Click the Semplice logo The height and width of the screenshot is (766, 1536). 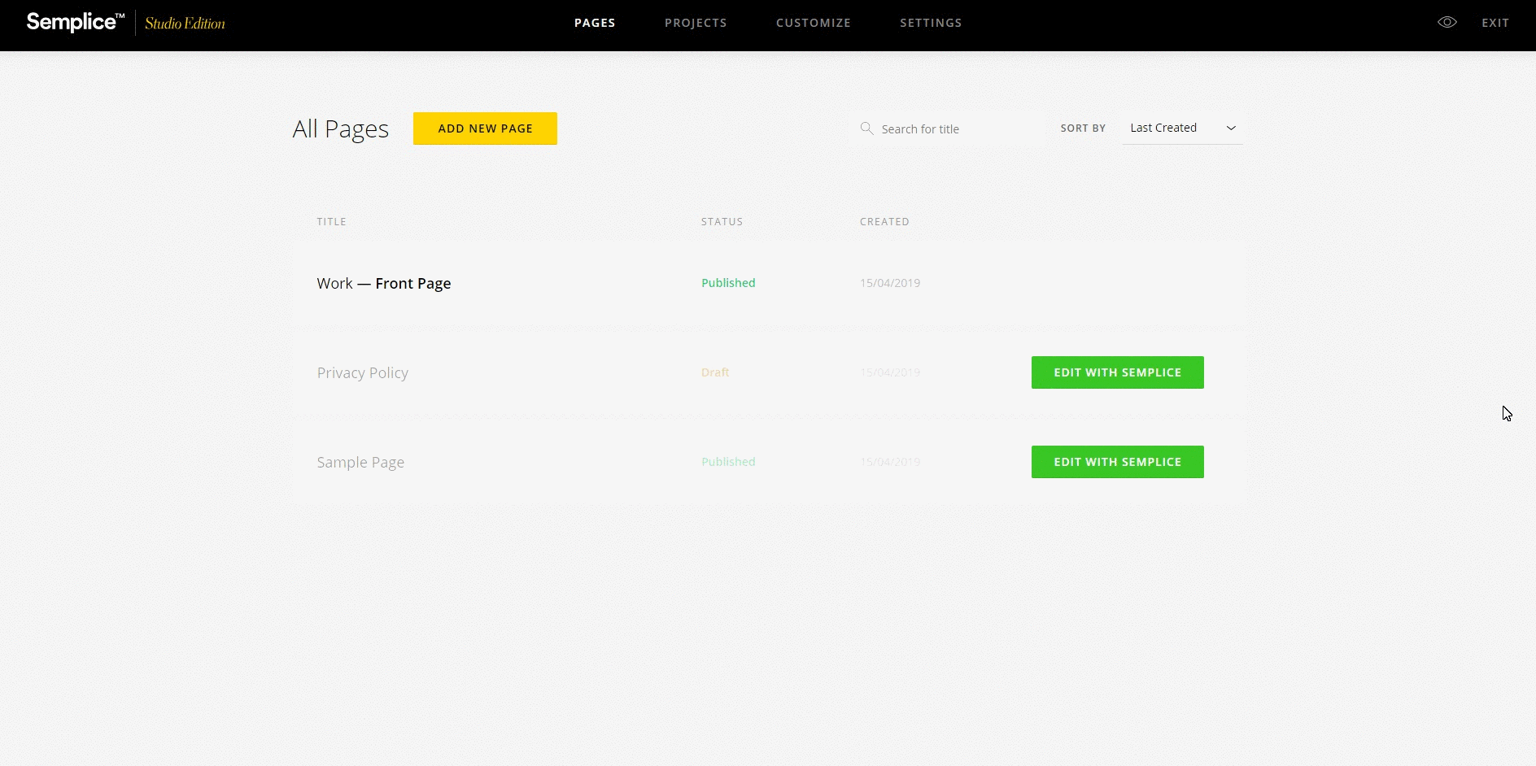pyautogui.click(x=73, y=22)
